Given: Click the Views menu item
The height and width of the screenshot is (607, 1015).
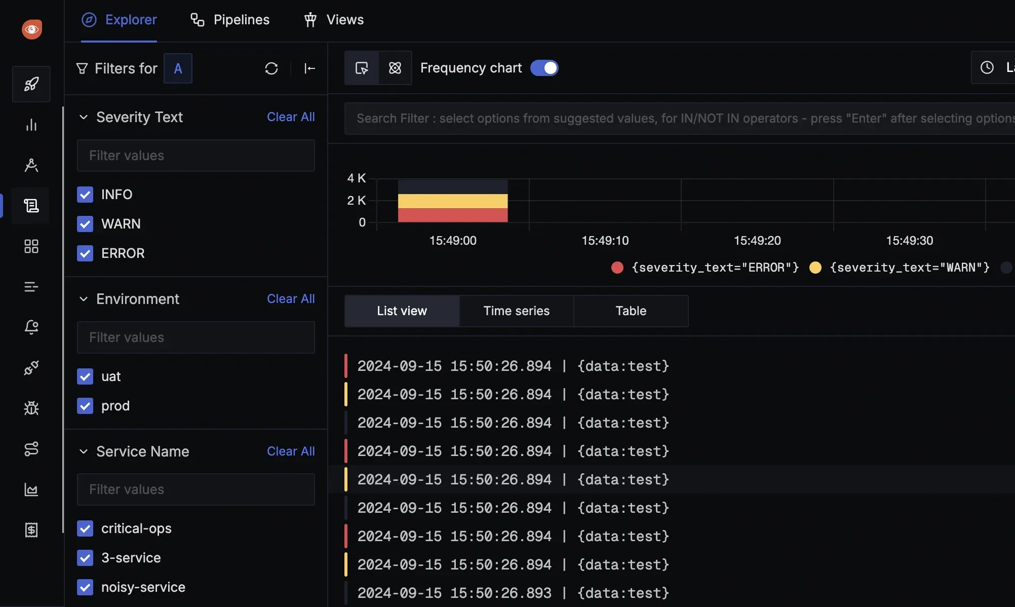Looking at the screenshot, I should click(334, 20).
